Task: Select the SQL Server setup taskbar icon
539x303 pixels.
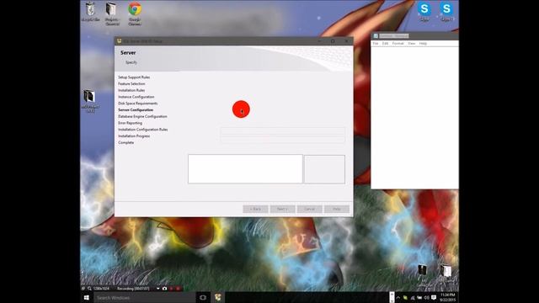Action: pyautogui.click(x=218, y=297)
